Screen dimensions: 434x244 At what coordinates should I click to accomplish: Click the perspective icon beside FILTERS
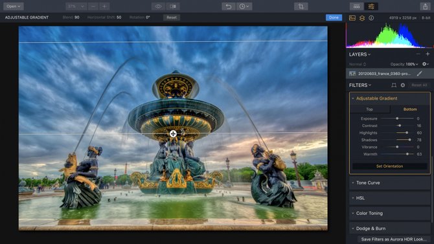coord(394,85)
